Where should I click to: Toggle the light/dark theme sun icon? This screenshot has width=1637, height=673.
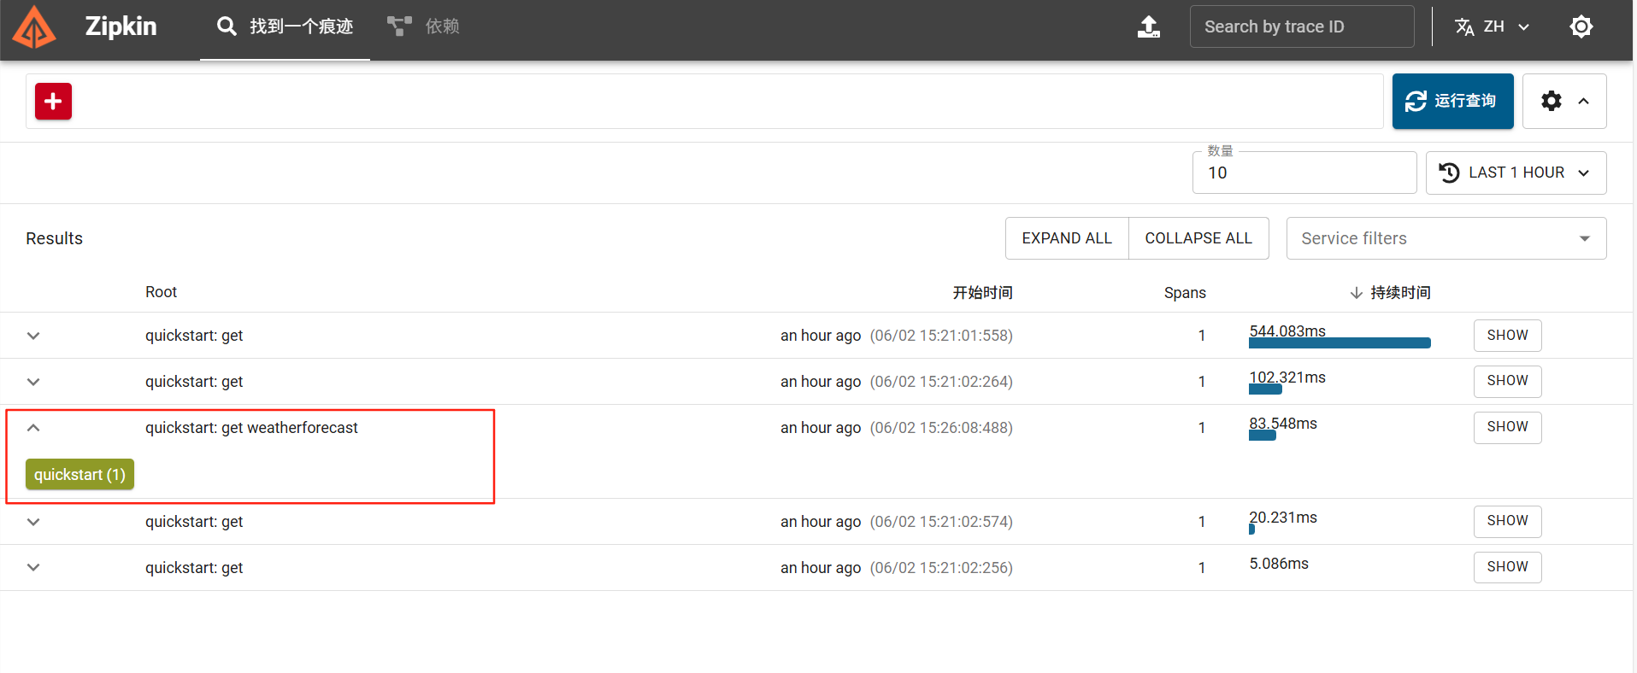[x=1581, y=26]
